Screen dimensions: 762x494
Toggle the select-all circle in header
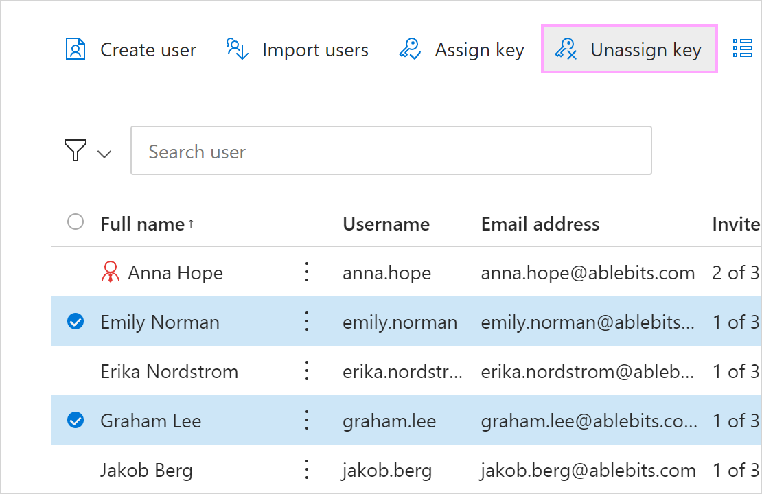pos(76,222)
